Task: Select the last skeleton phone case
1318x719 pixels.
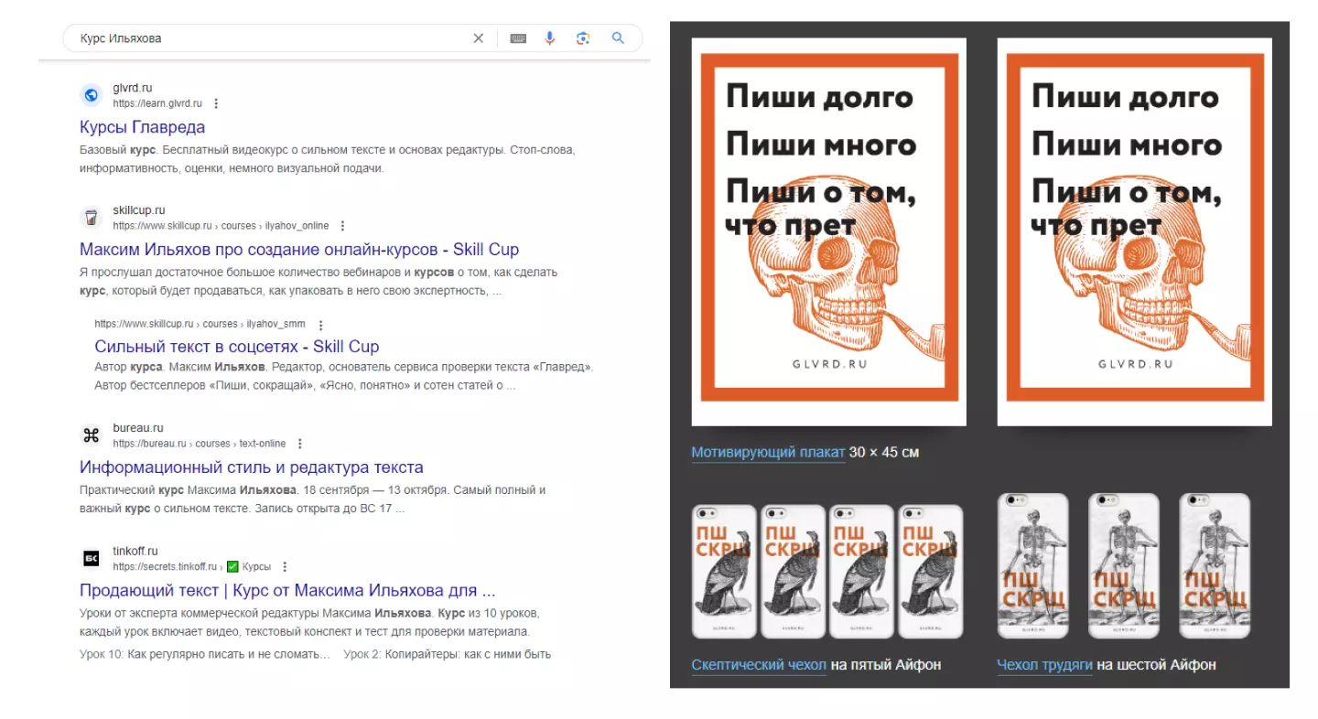Action: click(1215, 566)
